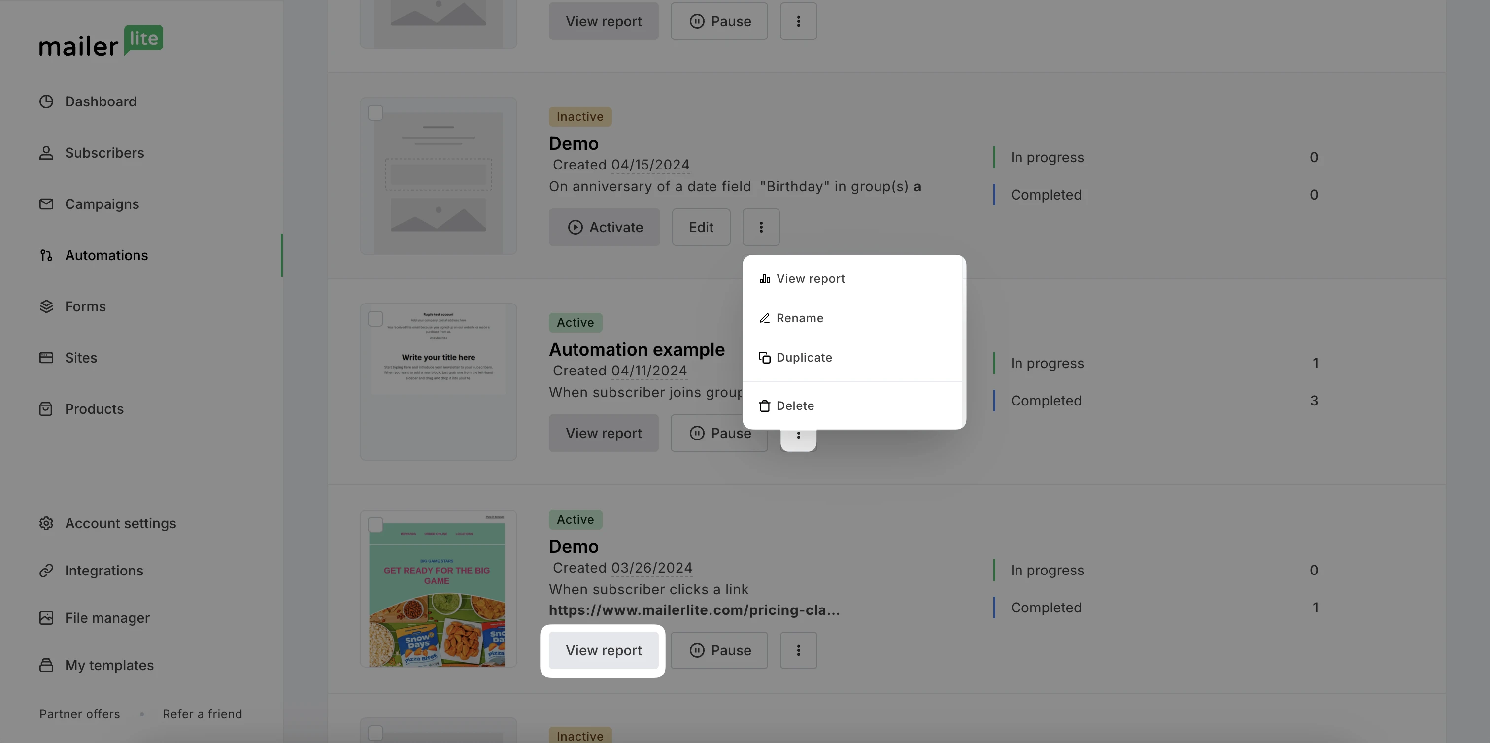Open Account settings
The image size is (1490, 743).
point(107,523)
